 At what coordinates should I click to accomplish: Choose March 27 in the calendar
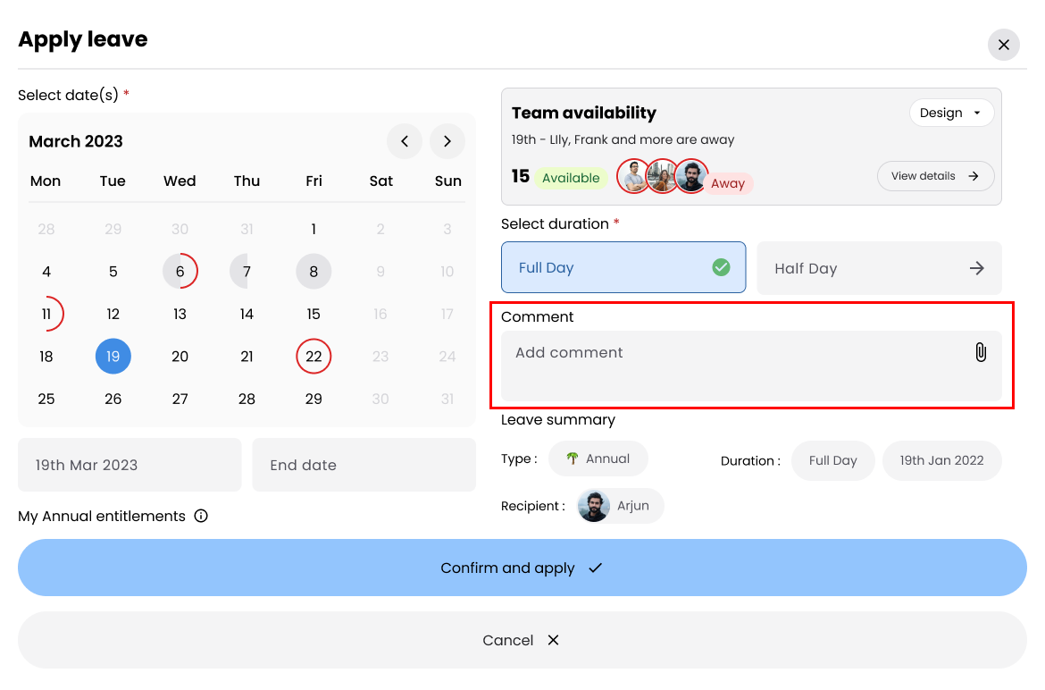[180, 399]
